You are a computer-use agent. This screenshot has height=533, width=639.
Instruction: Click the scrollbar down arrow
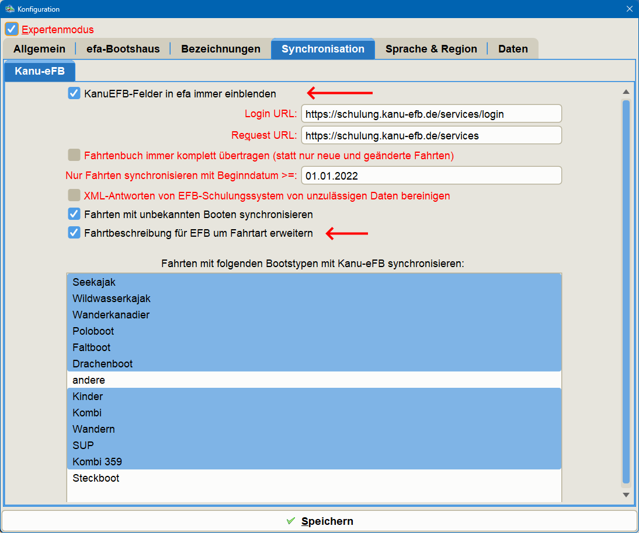click(x=626, y=495)
